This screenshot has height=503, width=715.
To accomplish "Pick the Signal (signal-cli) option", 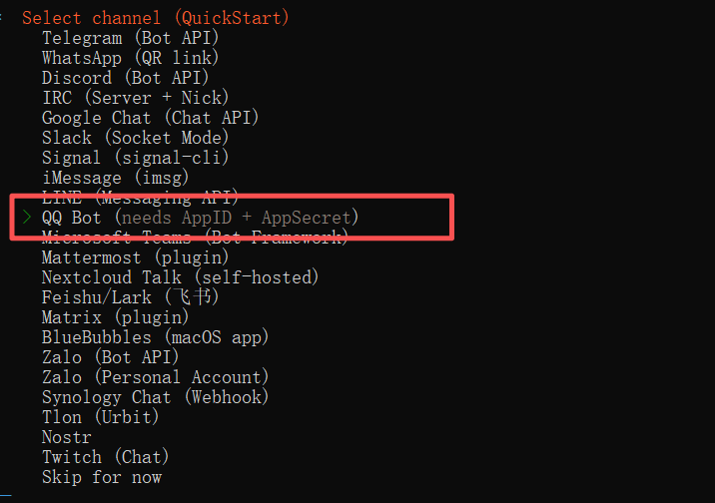I will pyautogui.click(x=135, y=158).
